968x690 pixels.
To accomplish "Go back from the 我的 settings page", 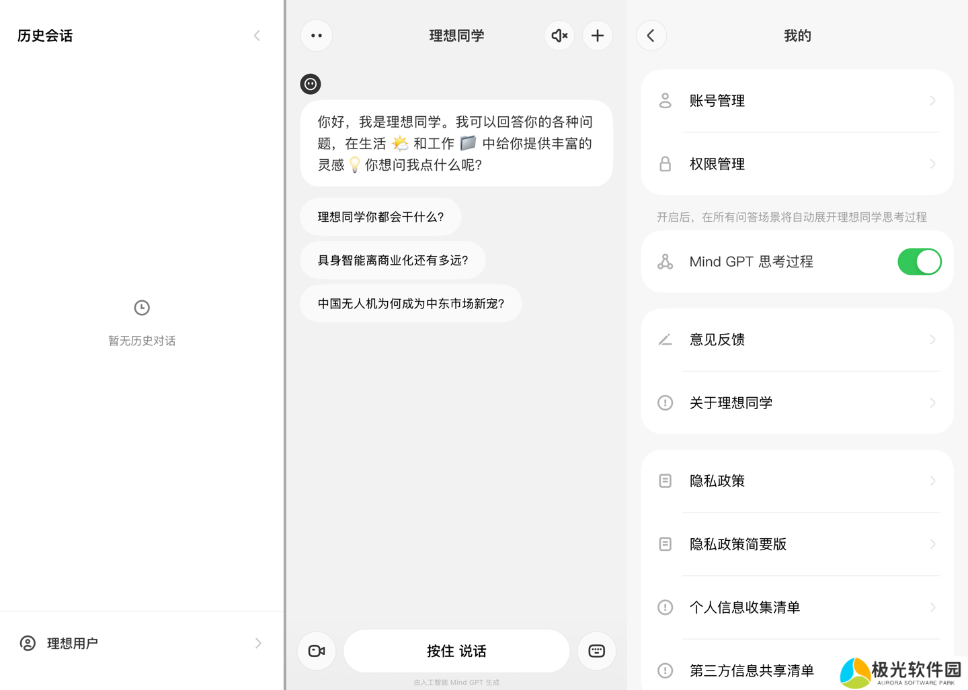I will (651, 36).
